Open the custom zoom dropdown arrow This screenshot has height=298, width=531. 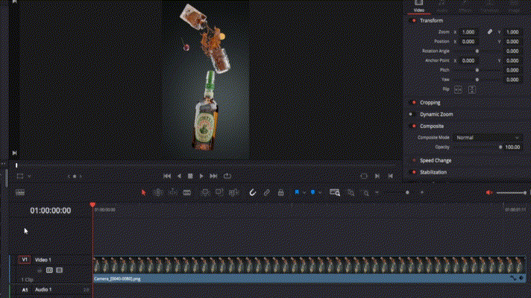point(377,192)
